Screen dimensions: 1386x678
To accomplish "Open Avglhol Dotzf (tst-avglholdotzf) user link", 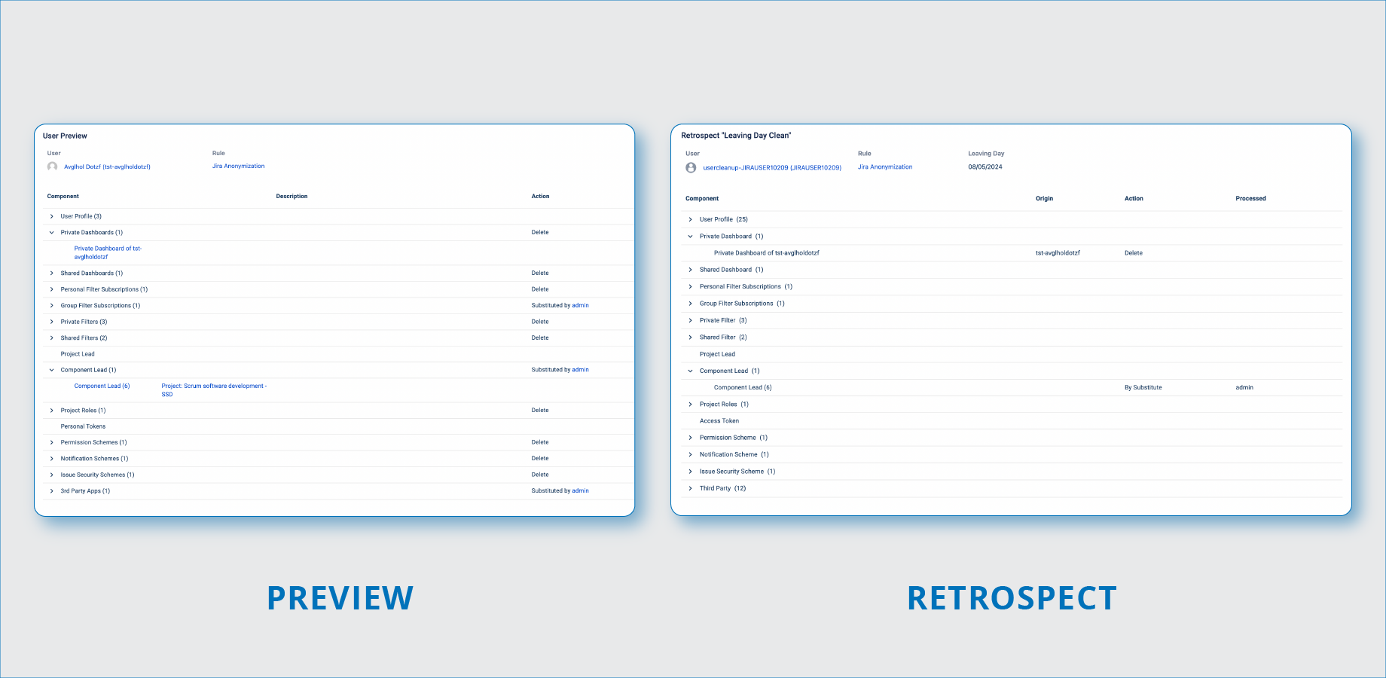I will [107, 167].
